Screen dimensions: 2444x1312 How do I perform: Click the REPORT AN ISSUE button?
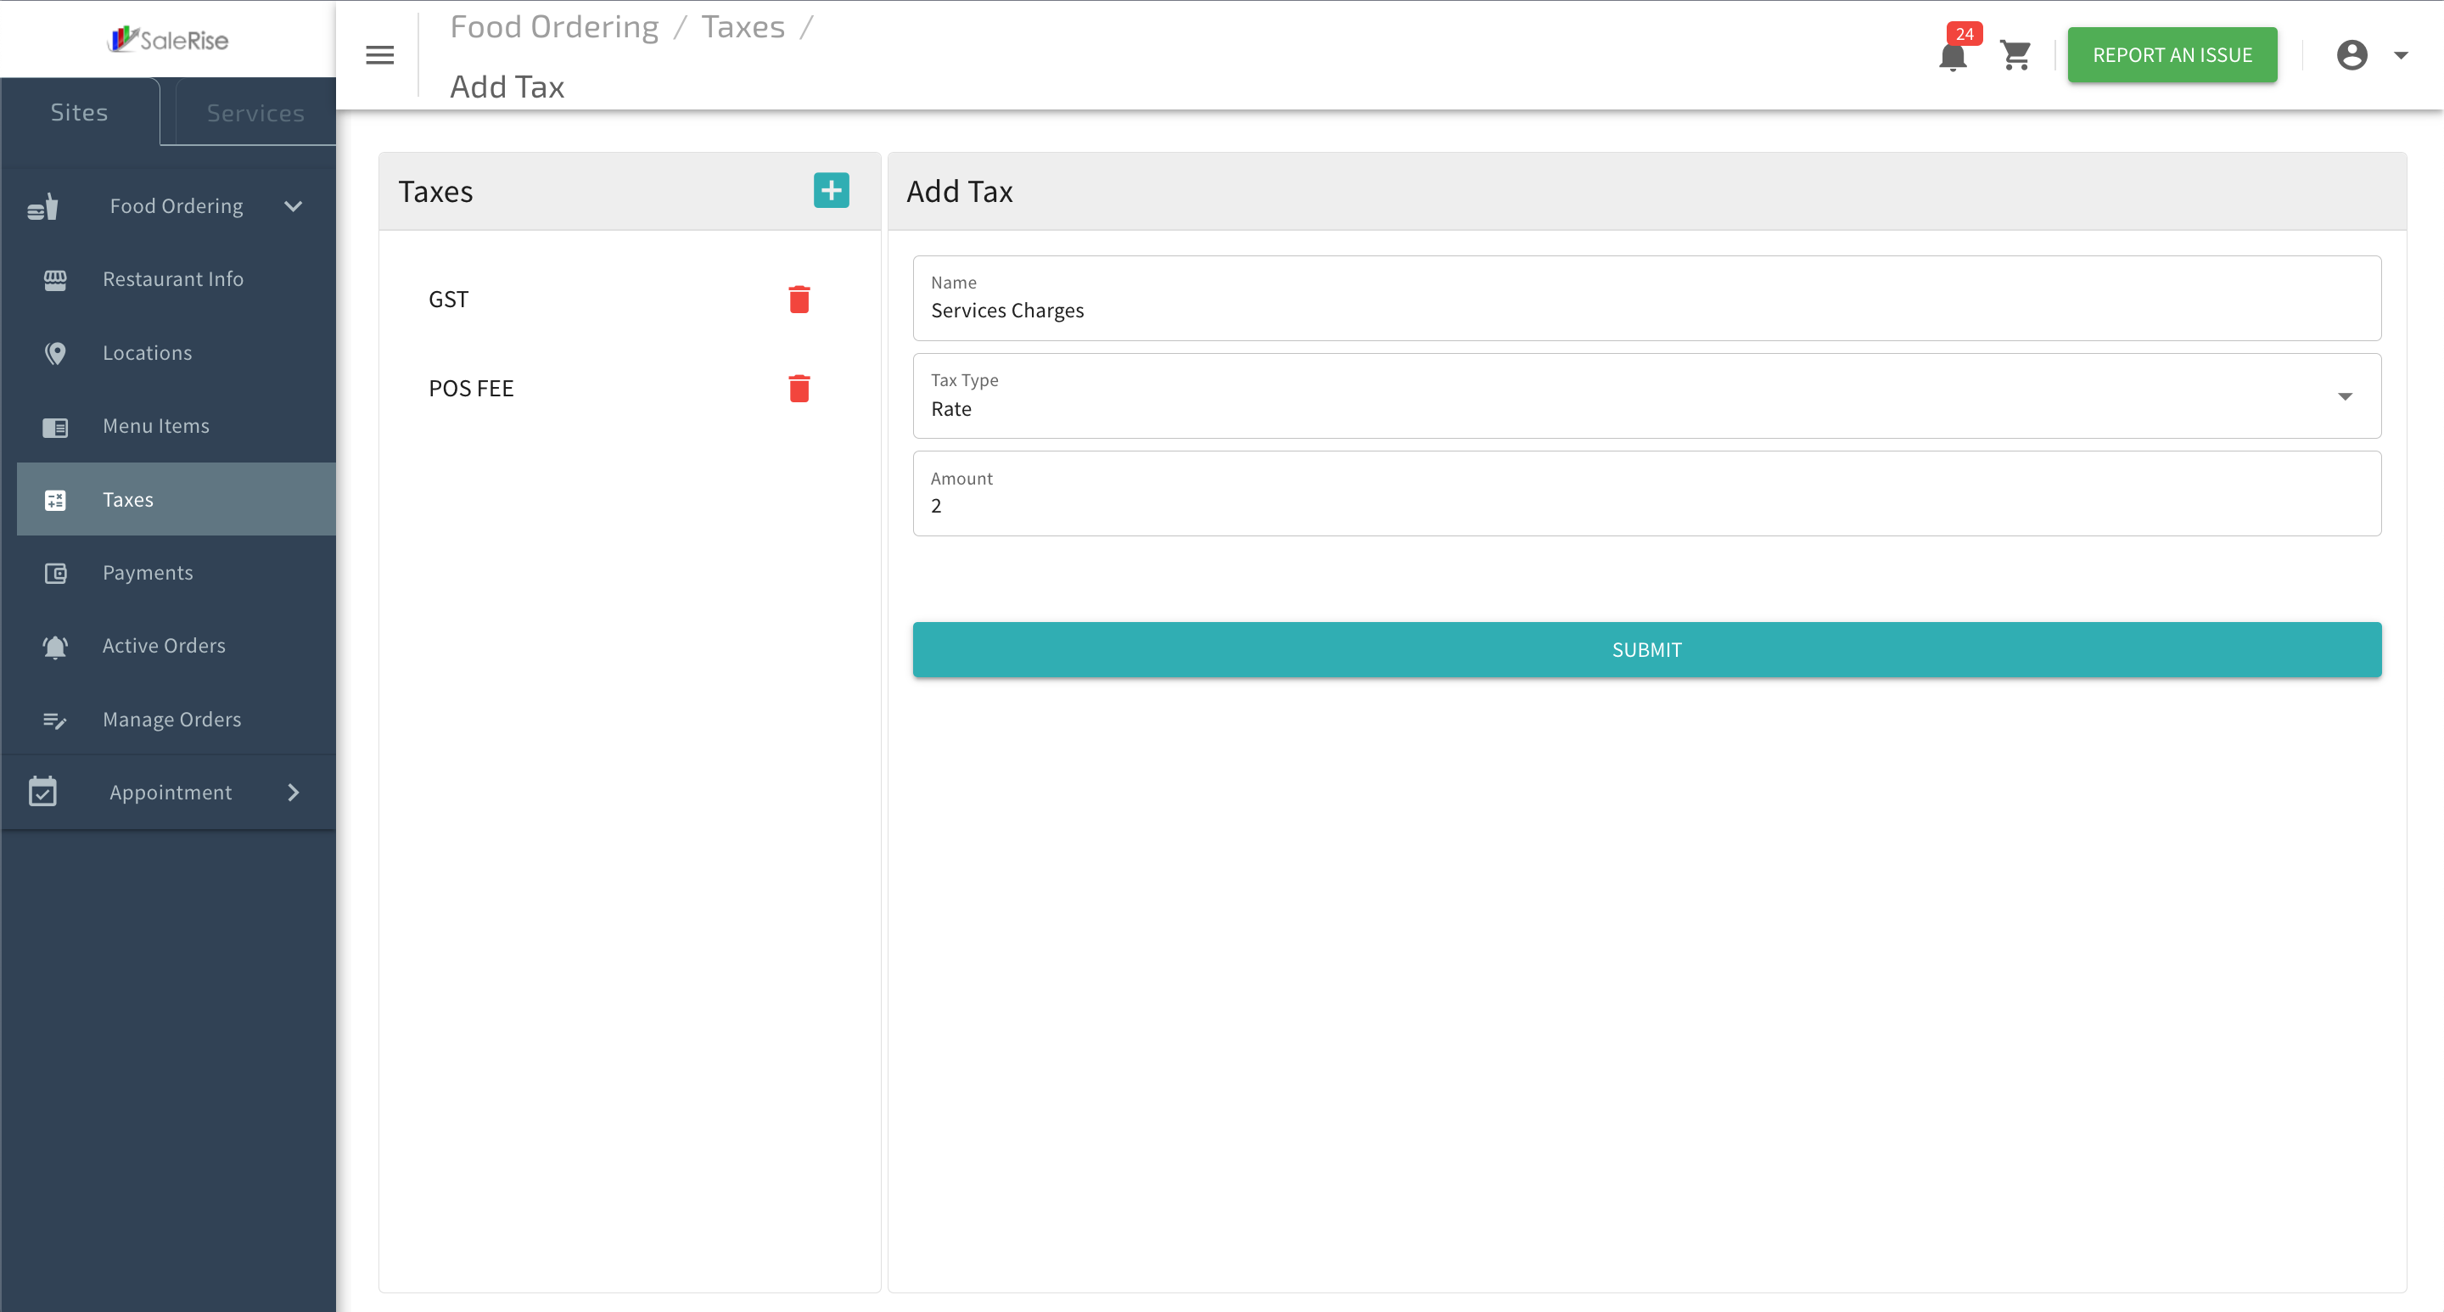(x=2172, y=55)
